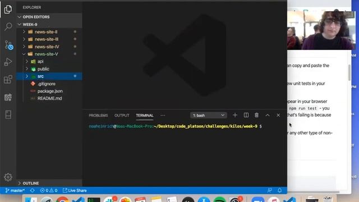The width and height of the screenshot is (359, 202).
Task: Click the feedback icon in status bar
Action: point(269,190)
